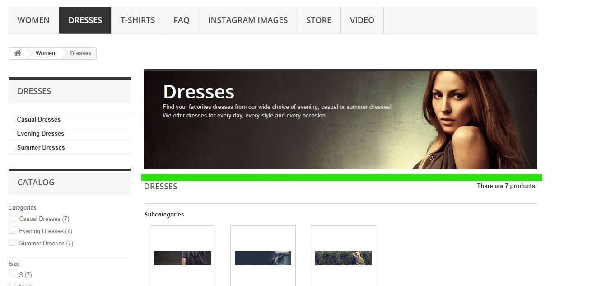Viewport: 606px width, 286px height.
Task: Click the 'There are 7 products.' text
Action: (x=507, y=186)
